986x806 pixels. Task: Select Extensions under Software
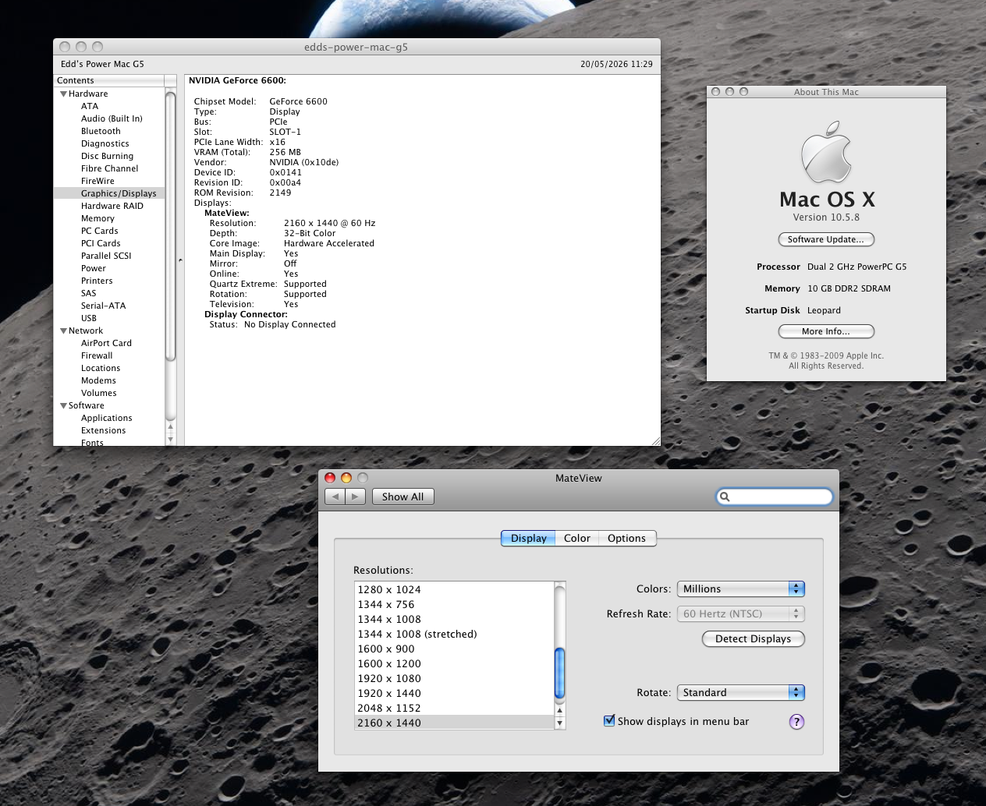click(x=103, y=431)
